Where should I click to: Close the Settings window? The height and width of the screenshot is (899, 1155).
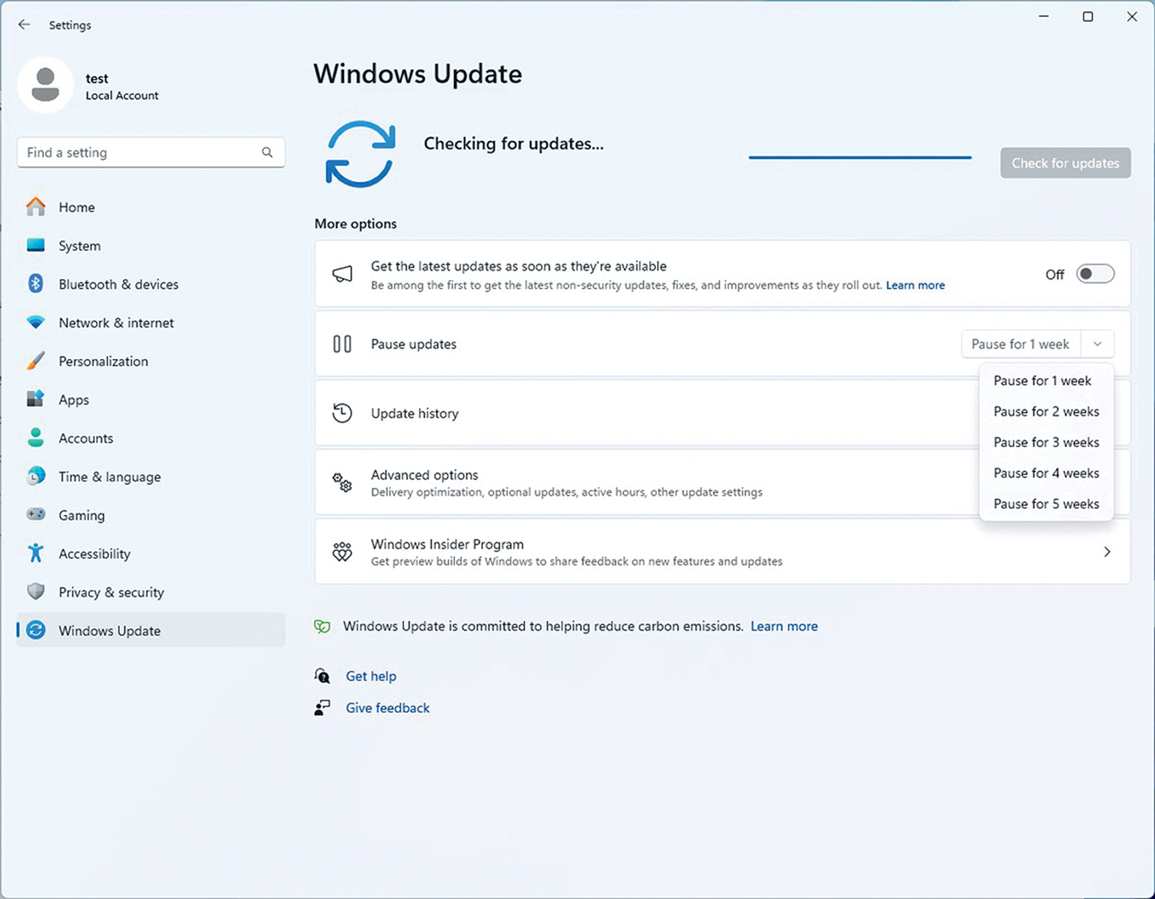1132,17
